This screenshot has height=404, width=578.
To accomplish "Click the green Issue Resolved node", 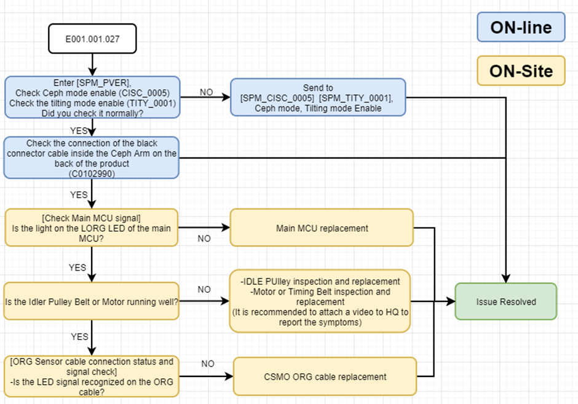I will [x=505, y=301].
